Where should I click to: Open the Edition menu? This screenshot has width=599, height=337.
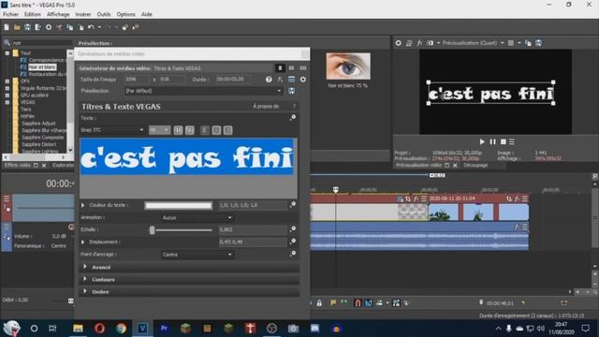(x=33, y=14)
